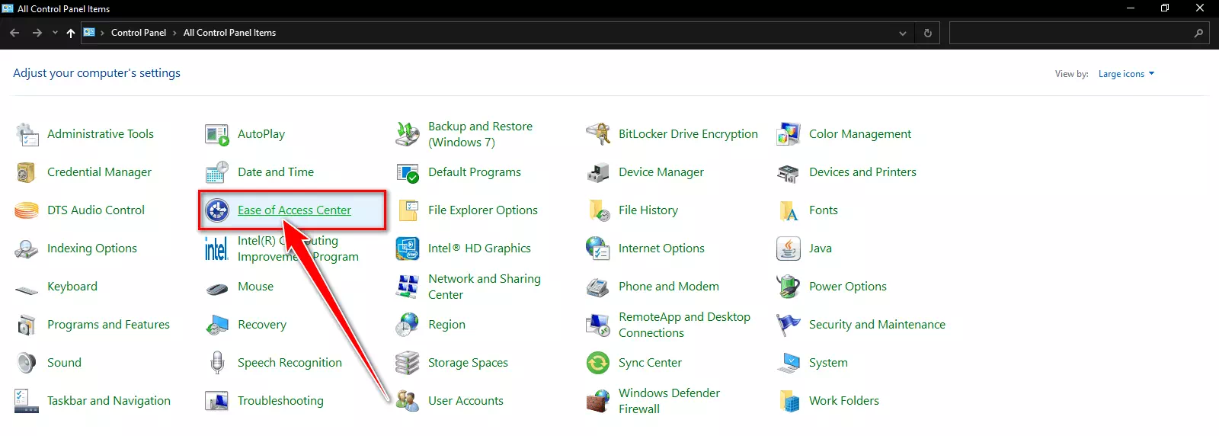This screenshot has height=436, width=1219.
Task: Refresh the Control Panel view
Action: tap(927, 33)
